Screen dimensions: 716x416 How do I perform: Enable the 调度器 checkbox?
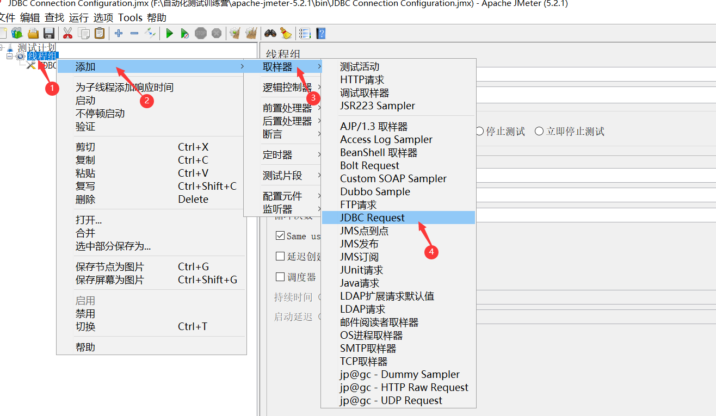280,277
